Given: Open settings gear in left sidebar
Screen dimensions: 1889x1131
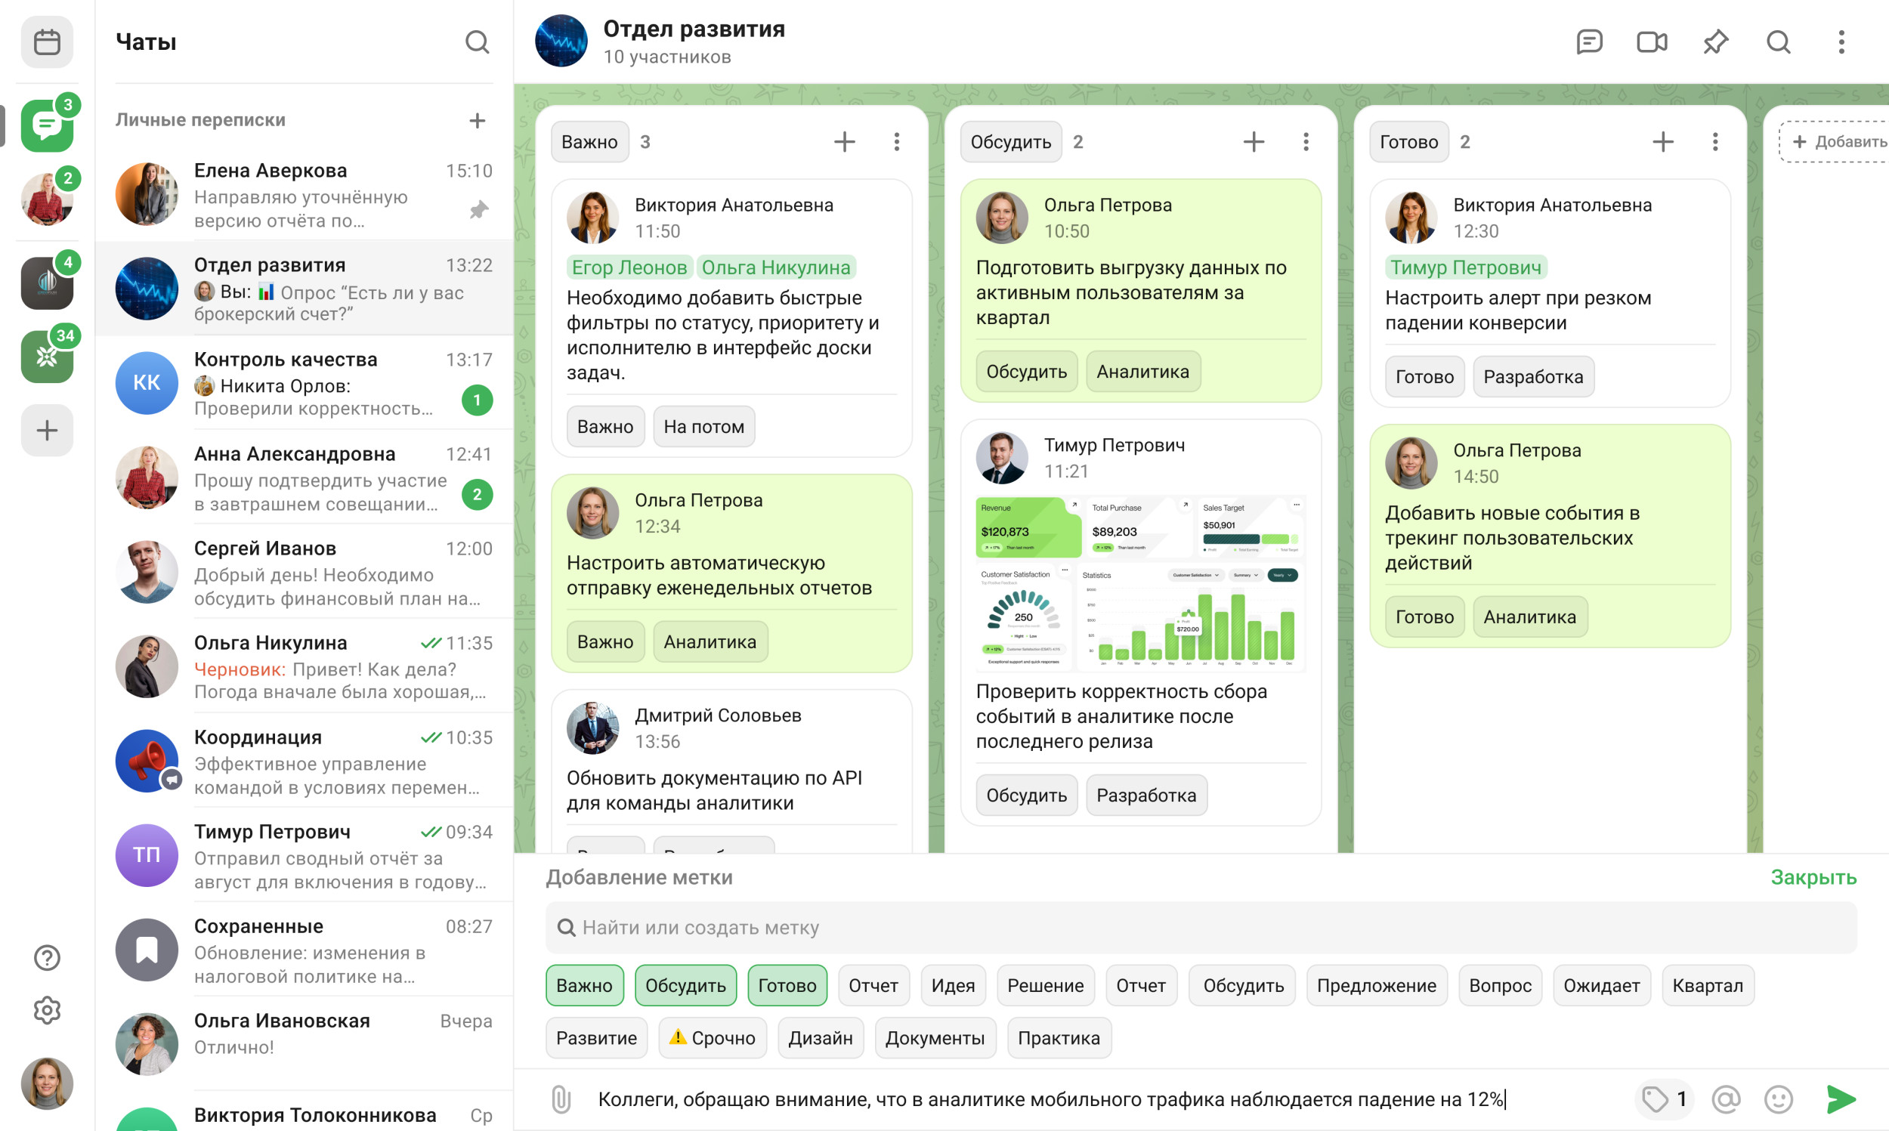Looking at the screenshot, I should pyautogui.click(x=47, y=1010).
